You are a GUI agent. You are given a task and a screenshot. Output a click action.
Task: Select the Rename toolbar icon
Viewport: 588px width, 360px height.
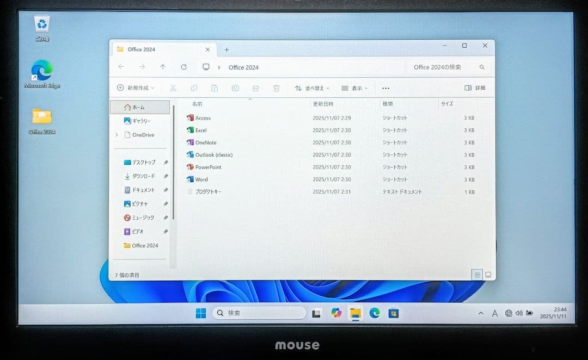tap(235, 88)
